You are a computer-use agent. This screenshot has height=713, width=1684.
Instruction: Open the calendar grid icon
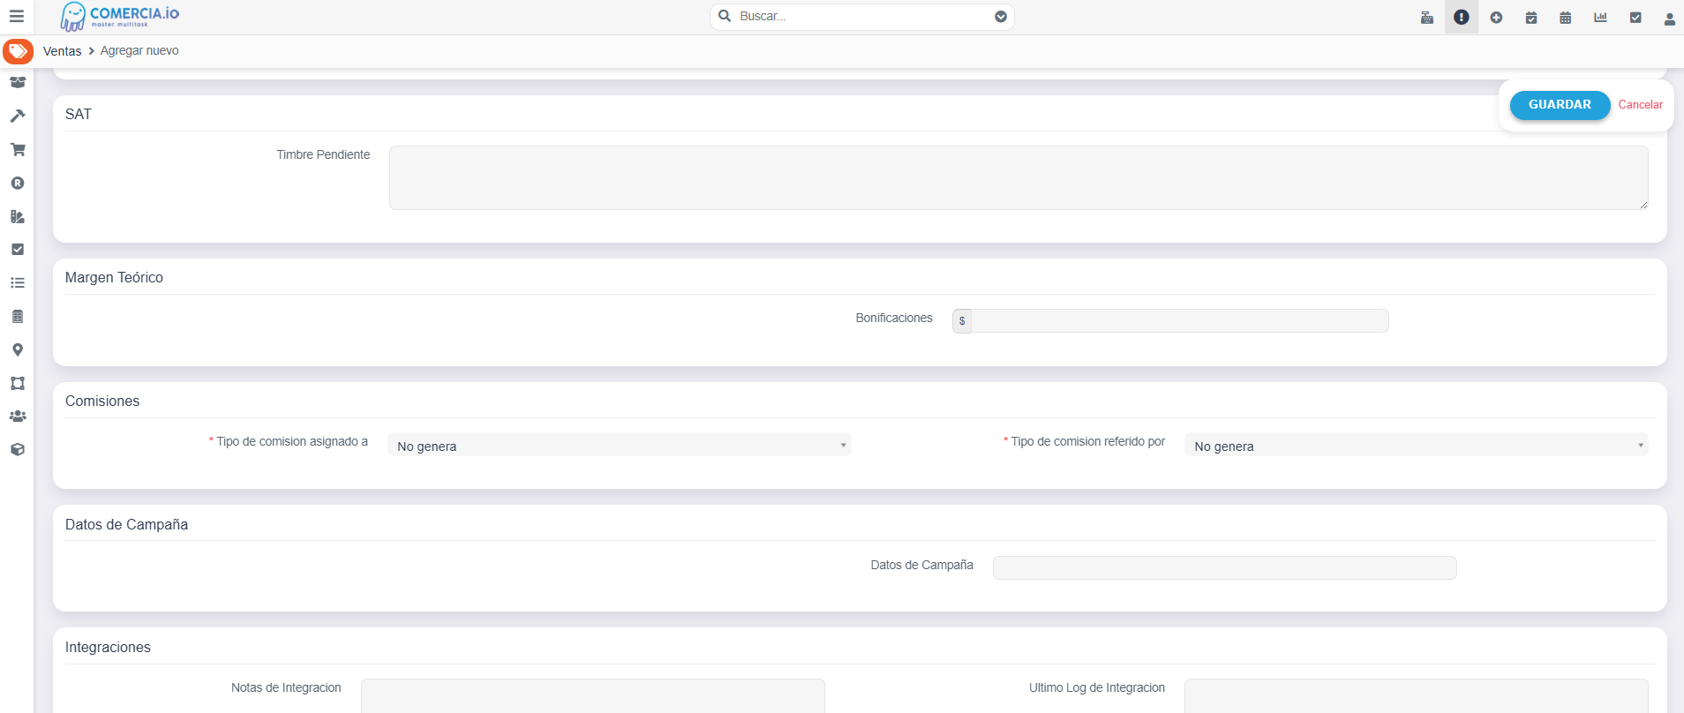tap(1566, 18)
